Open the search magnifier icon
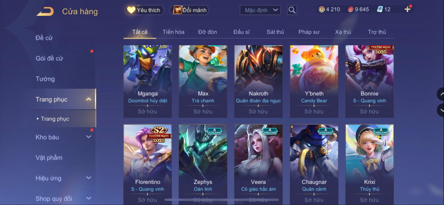The image size is (444, 205). [x=292, y=10]
